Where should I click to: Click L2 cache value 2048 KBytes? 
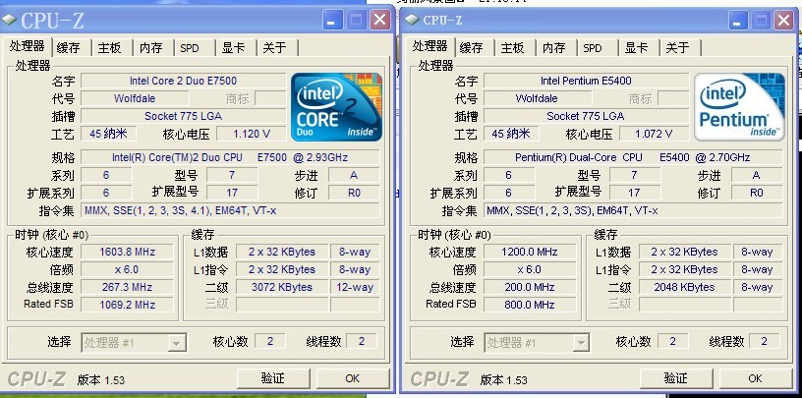click(x=684, y=287)
